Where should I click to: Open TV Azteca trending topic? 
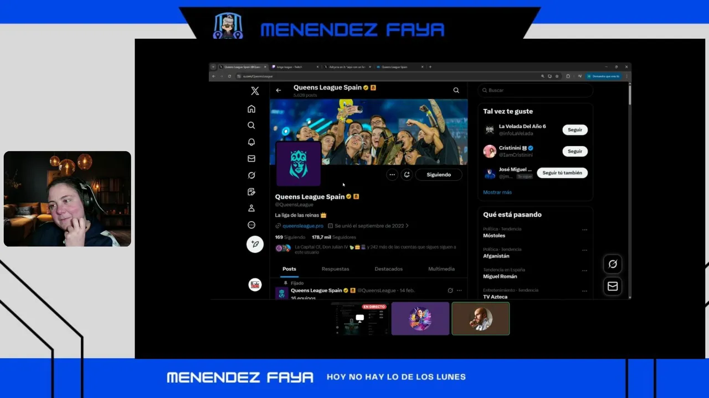click(495, 297)
